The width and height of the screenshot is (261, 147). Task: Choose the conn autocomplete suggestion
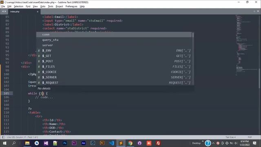114,34
